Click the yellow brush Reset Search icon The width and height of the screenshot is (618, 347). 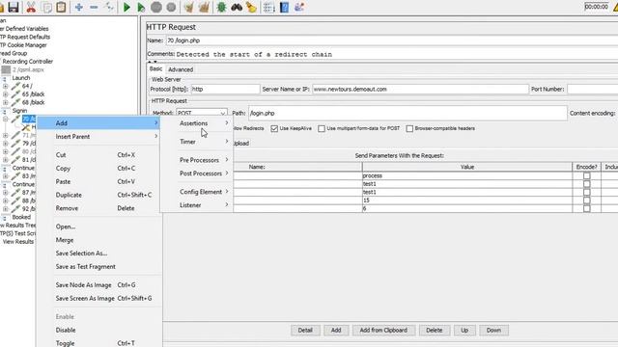click(251, 7)
